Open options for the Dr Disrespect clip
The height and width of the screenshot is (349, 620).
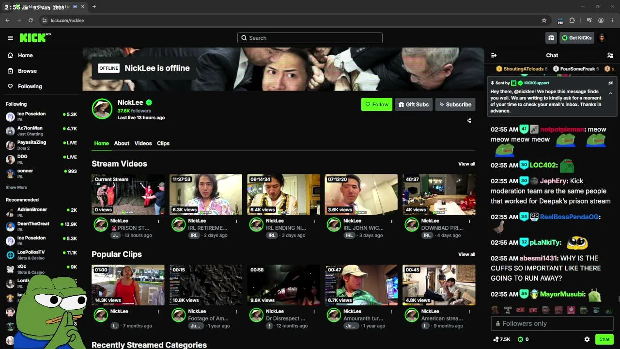point(314,312)
